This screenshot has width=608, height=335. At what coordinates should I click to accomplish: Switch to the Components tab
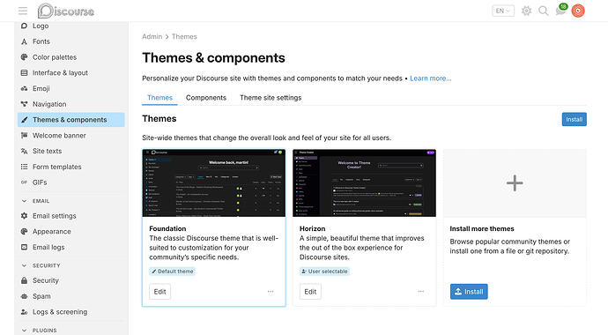click(x=206, y=98)
